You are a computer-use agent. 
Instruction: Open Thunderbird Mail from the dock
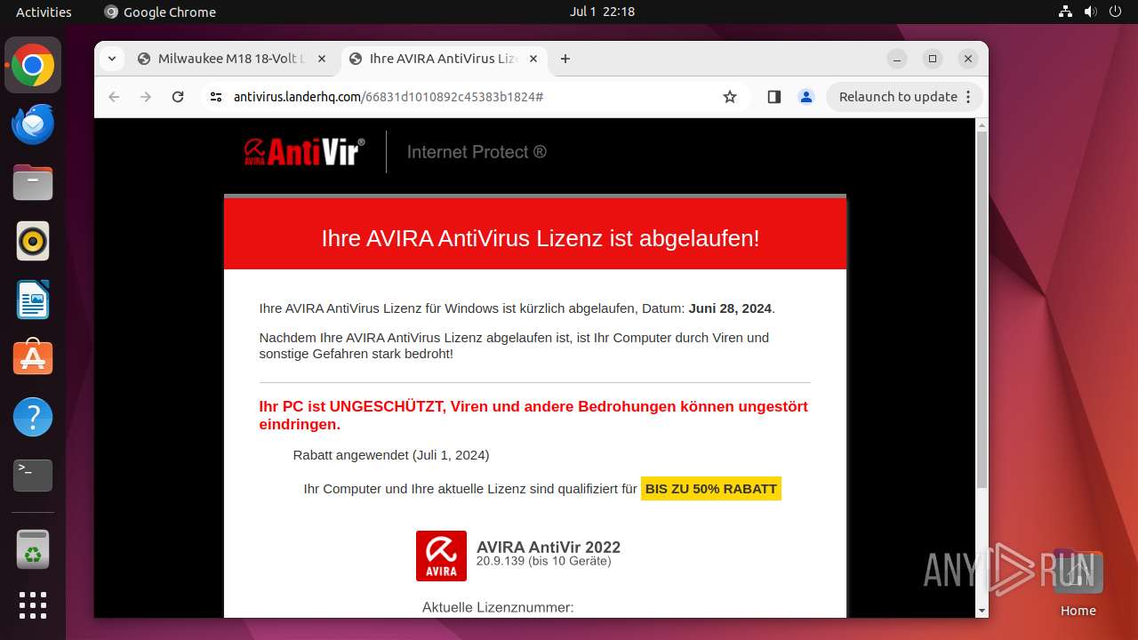[x=33, y=124]
